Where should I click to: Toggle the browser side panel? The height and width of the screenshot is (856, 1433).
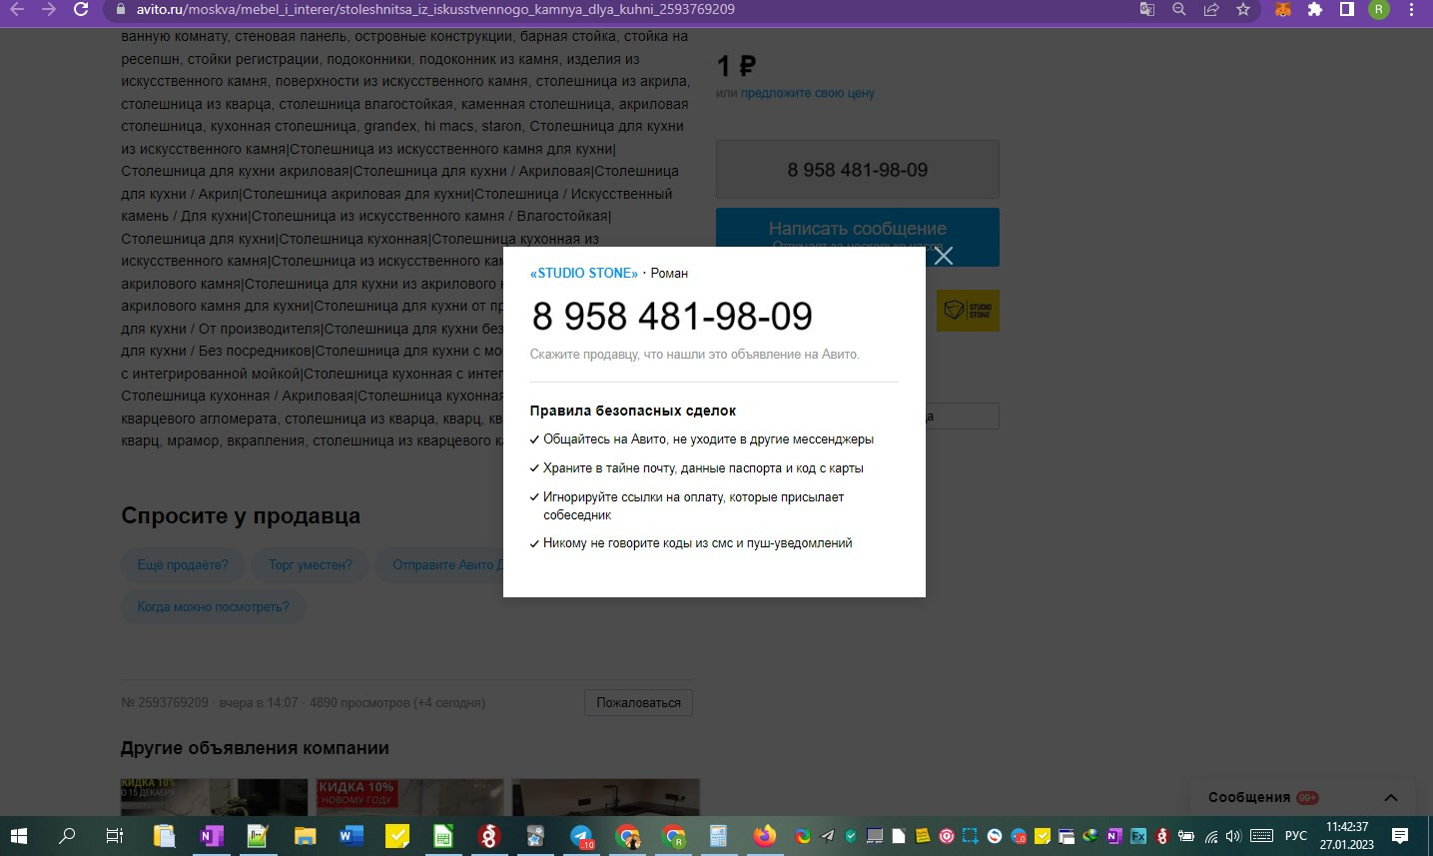(x=1347, y=9)
